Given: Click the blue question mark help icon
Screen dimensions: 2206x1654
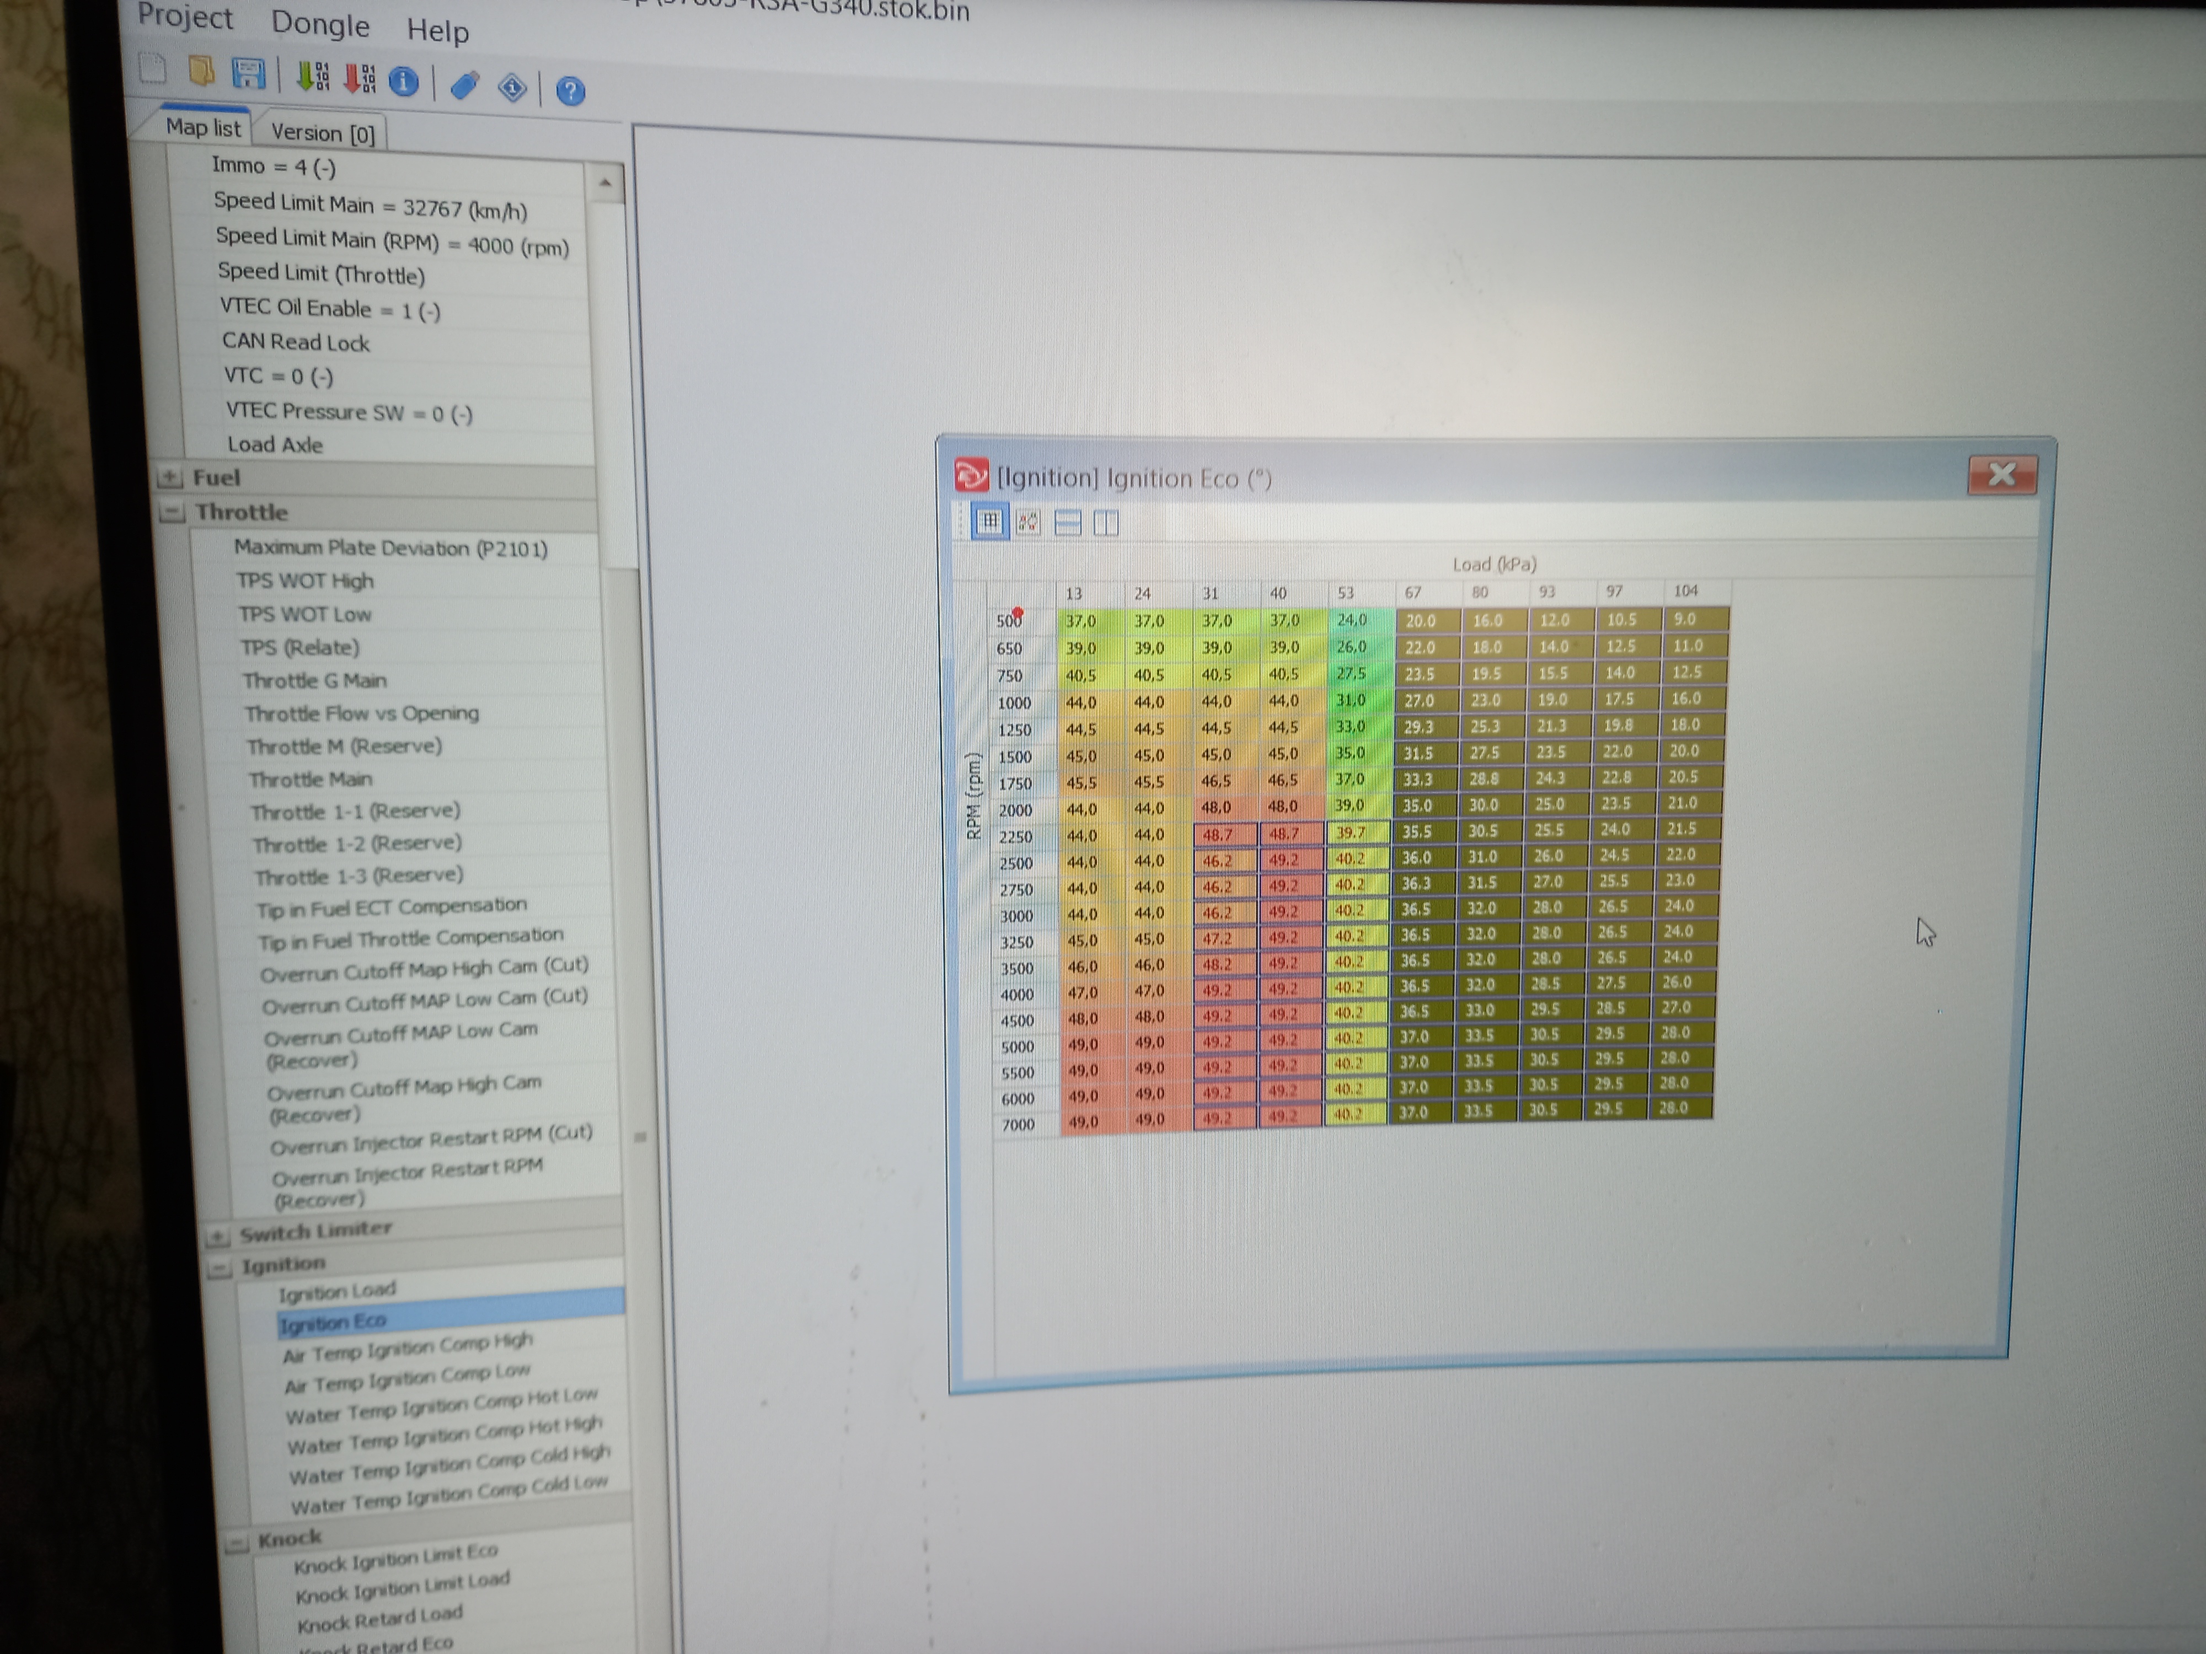Looking at the screenshot, I should (x=570, y=92).
